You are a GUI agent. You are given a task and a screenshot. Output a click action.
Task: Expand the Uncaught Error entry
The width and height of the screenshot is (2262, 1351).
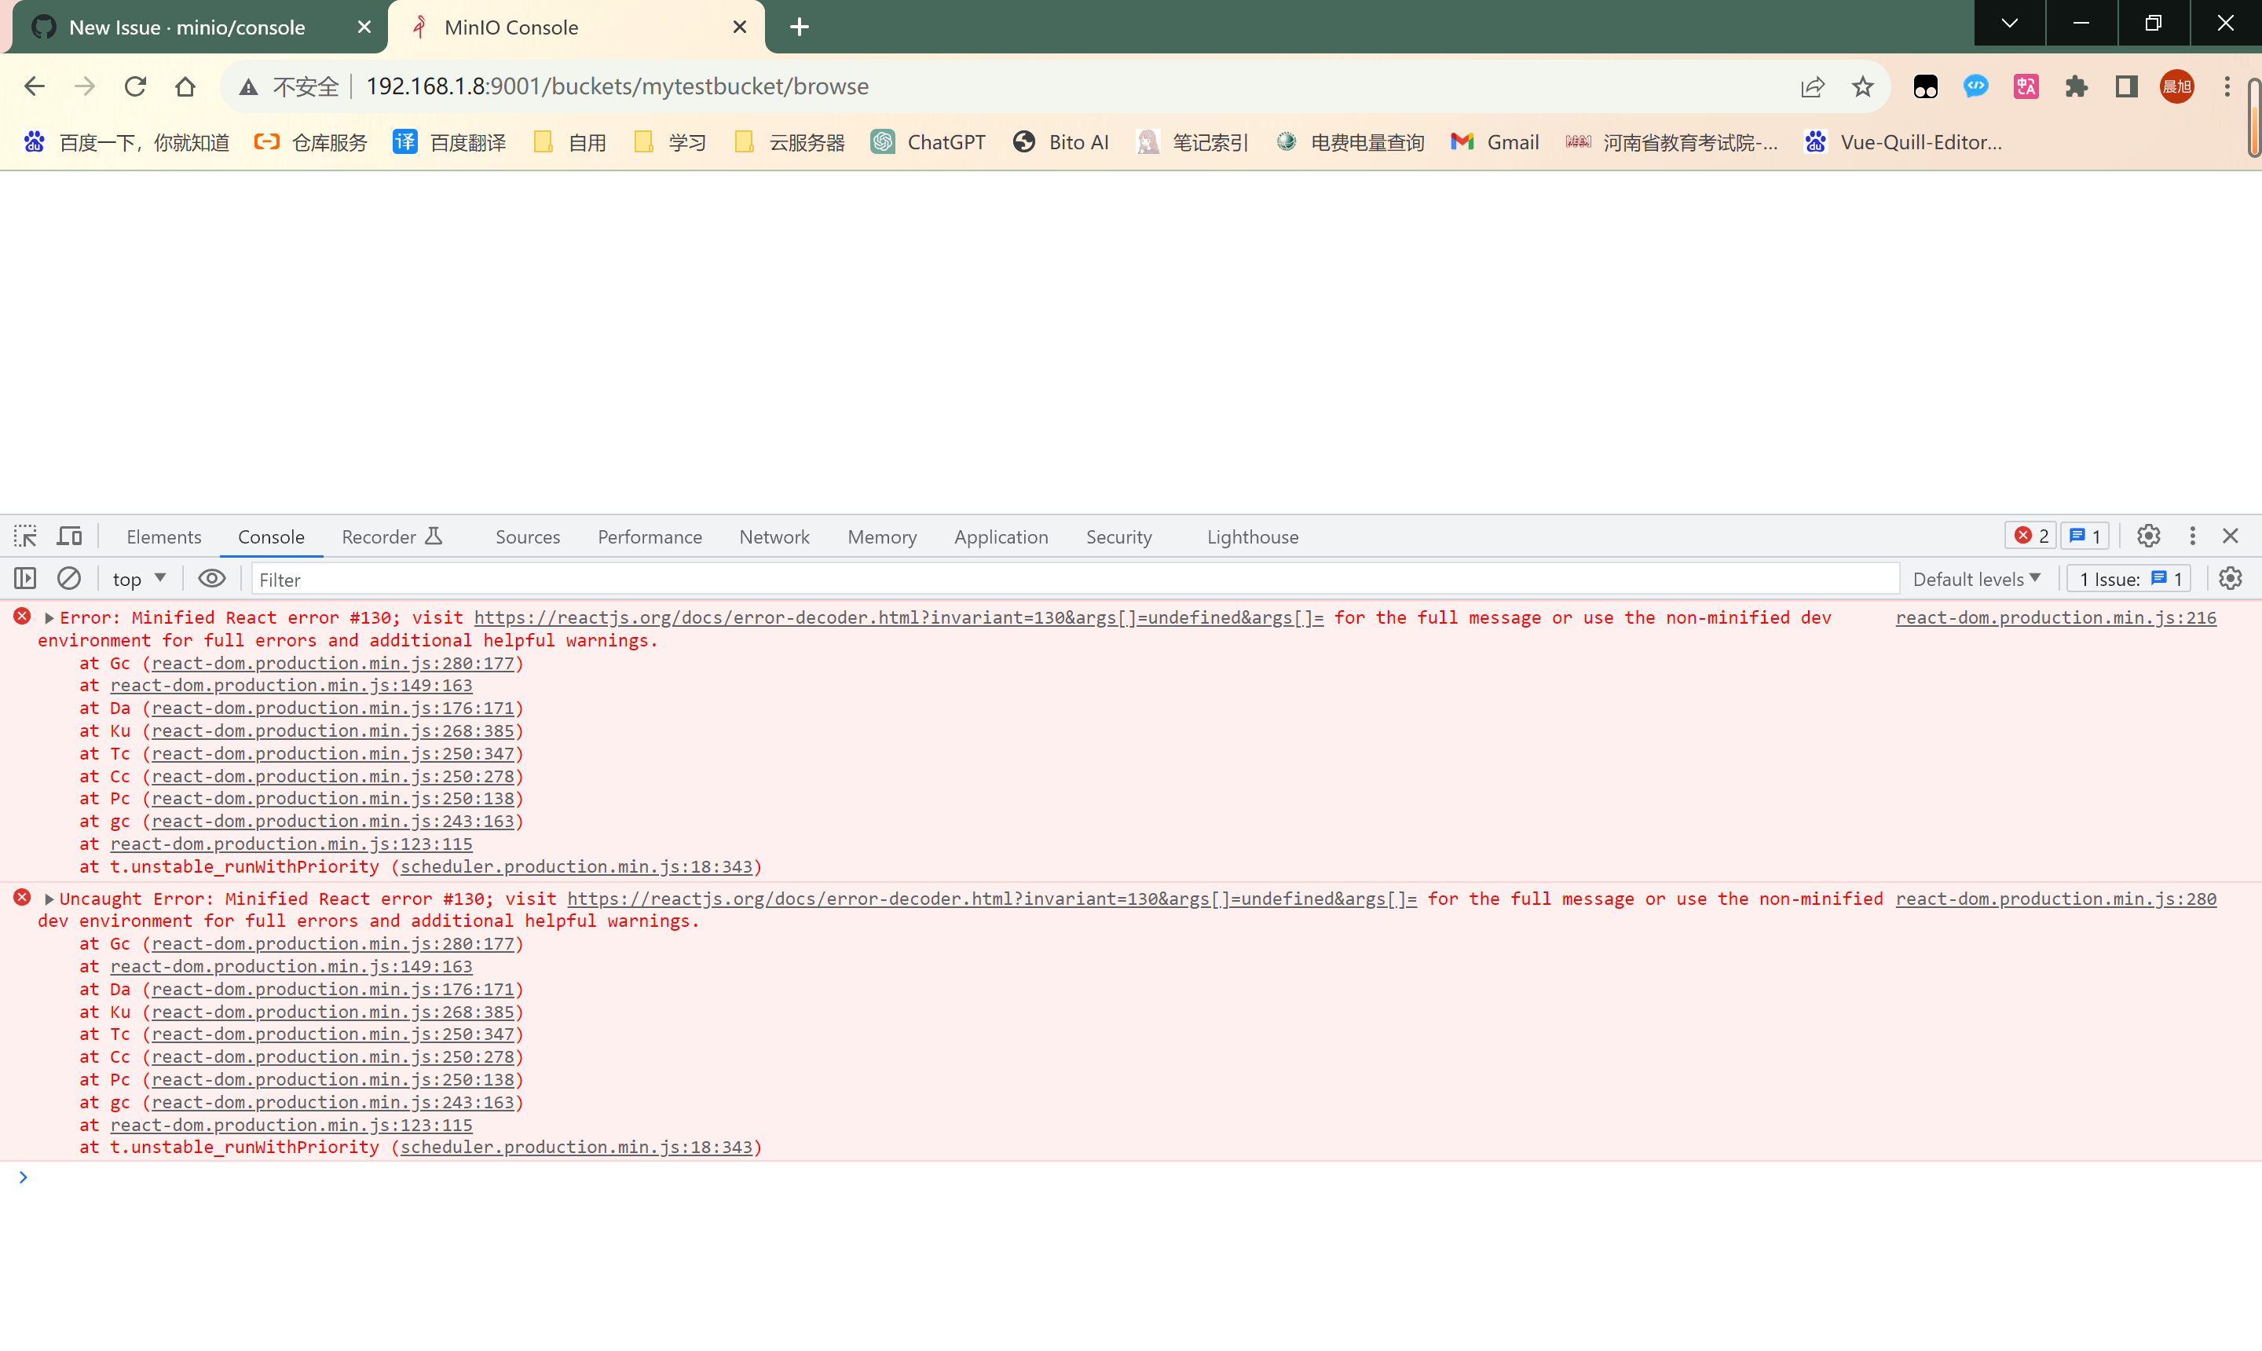point(49,899)
